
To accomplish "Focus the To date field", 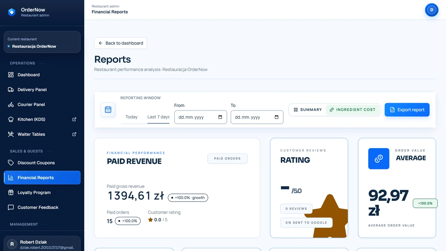I will pyautogui.click(x=257, y=117).
